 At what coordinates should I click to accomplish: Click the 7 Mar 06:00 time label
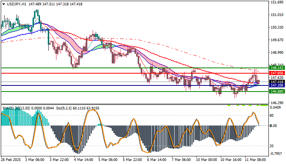pyautogui.click(x=181, y=160)
